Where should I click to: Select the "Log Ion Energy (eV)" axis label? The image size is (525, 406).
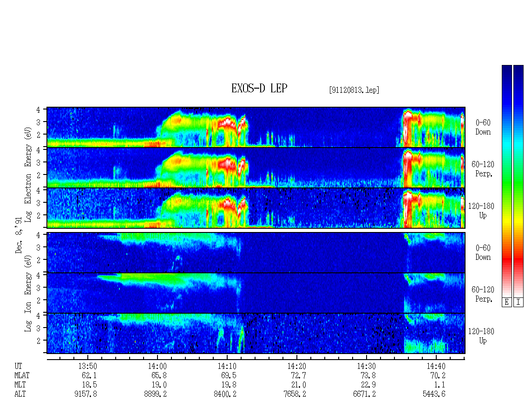tap(28, 293)
